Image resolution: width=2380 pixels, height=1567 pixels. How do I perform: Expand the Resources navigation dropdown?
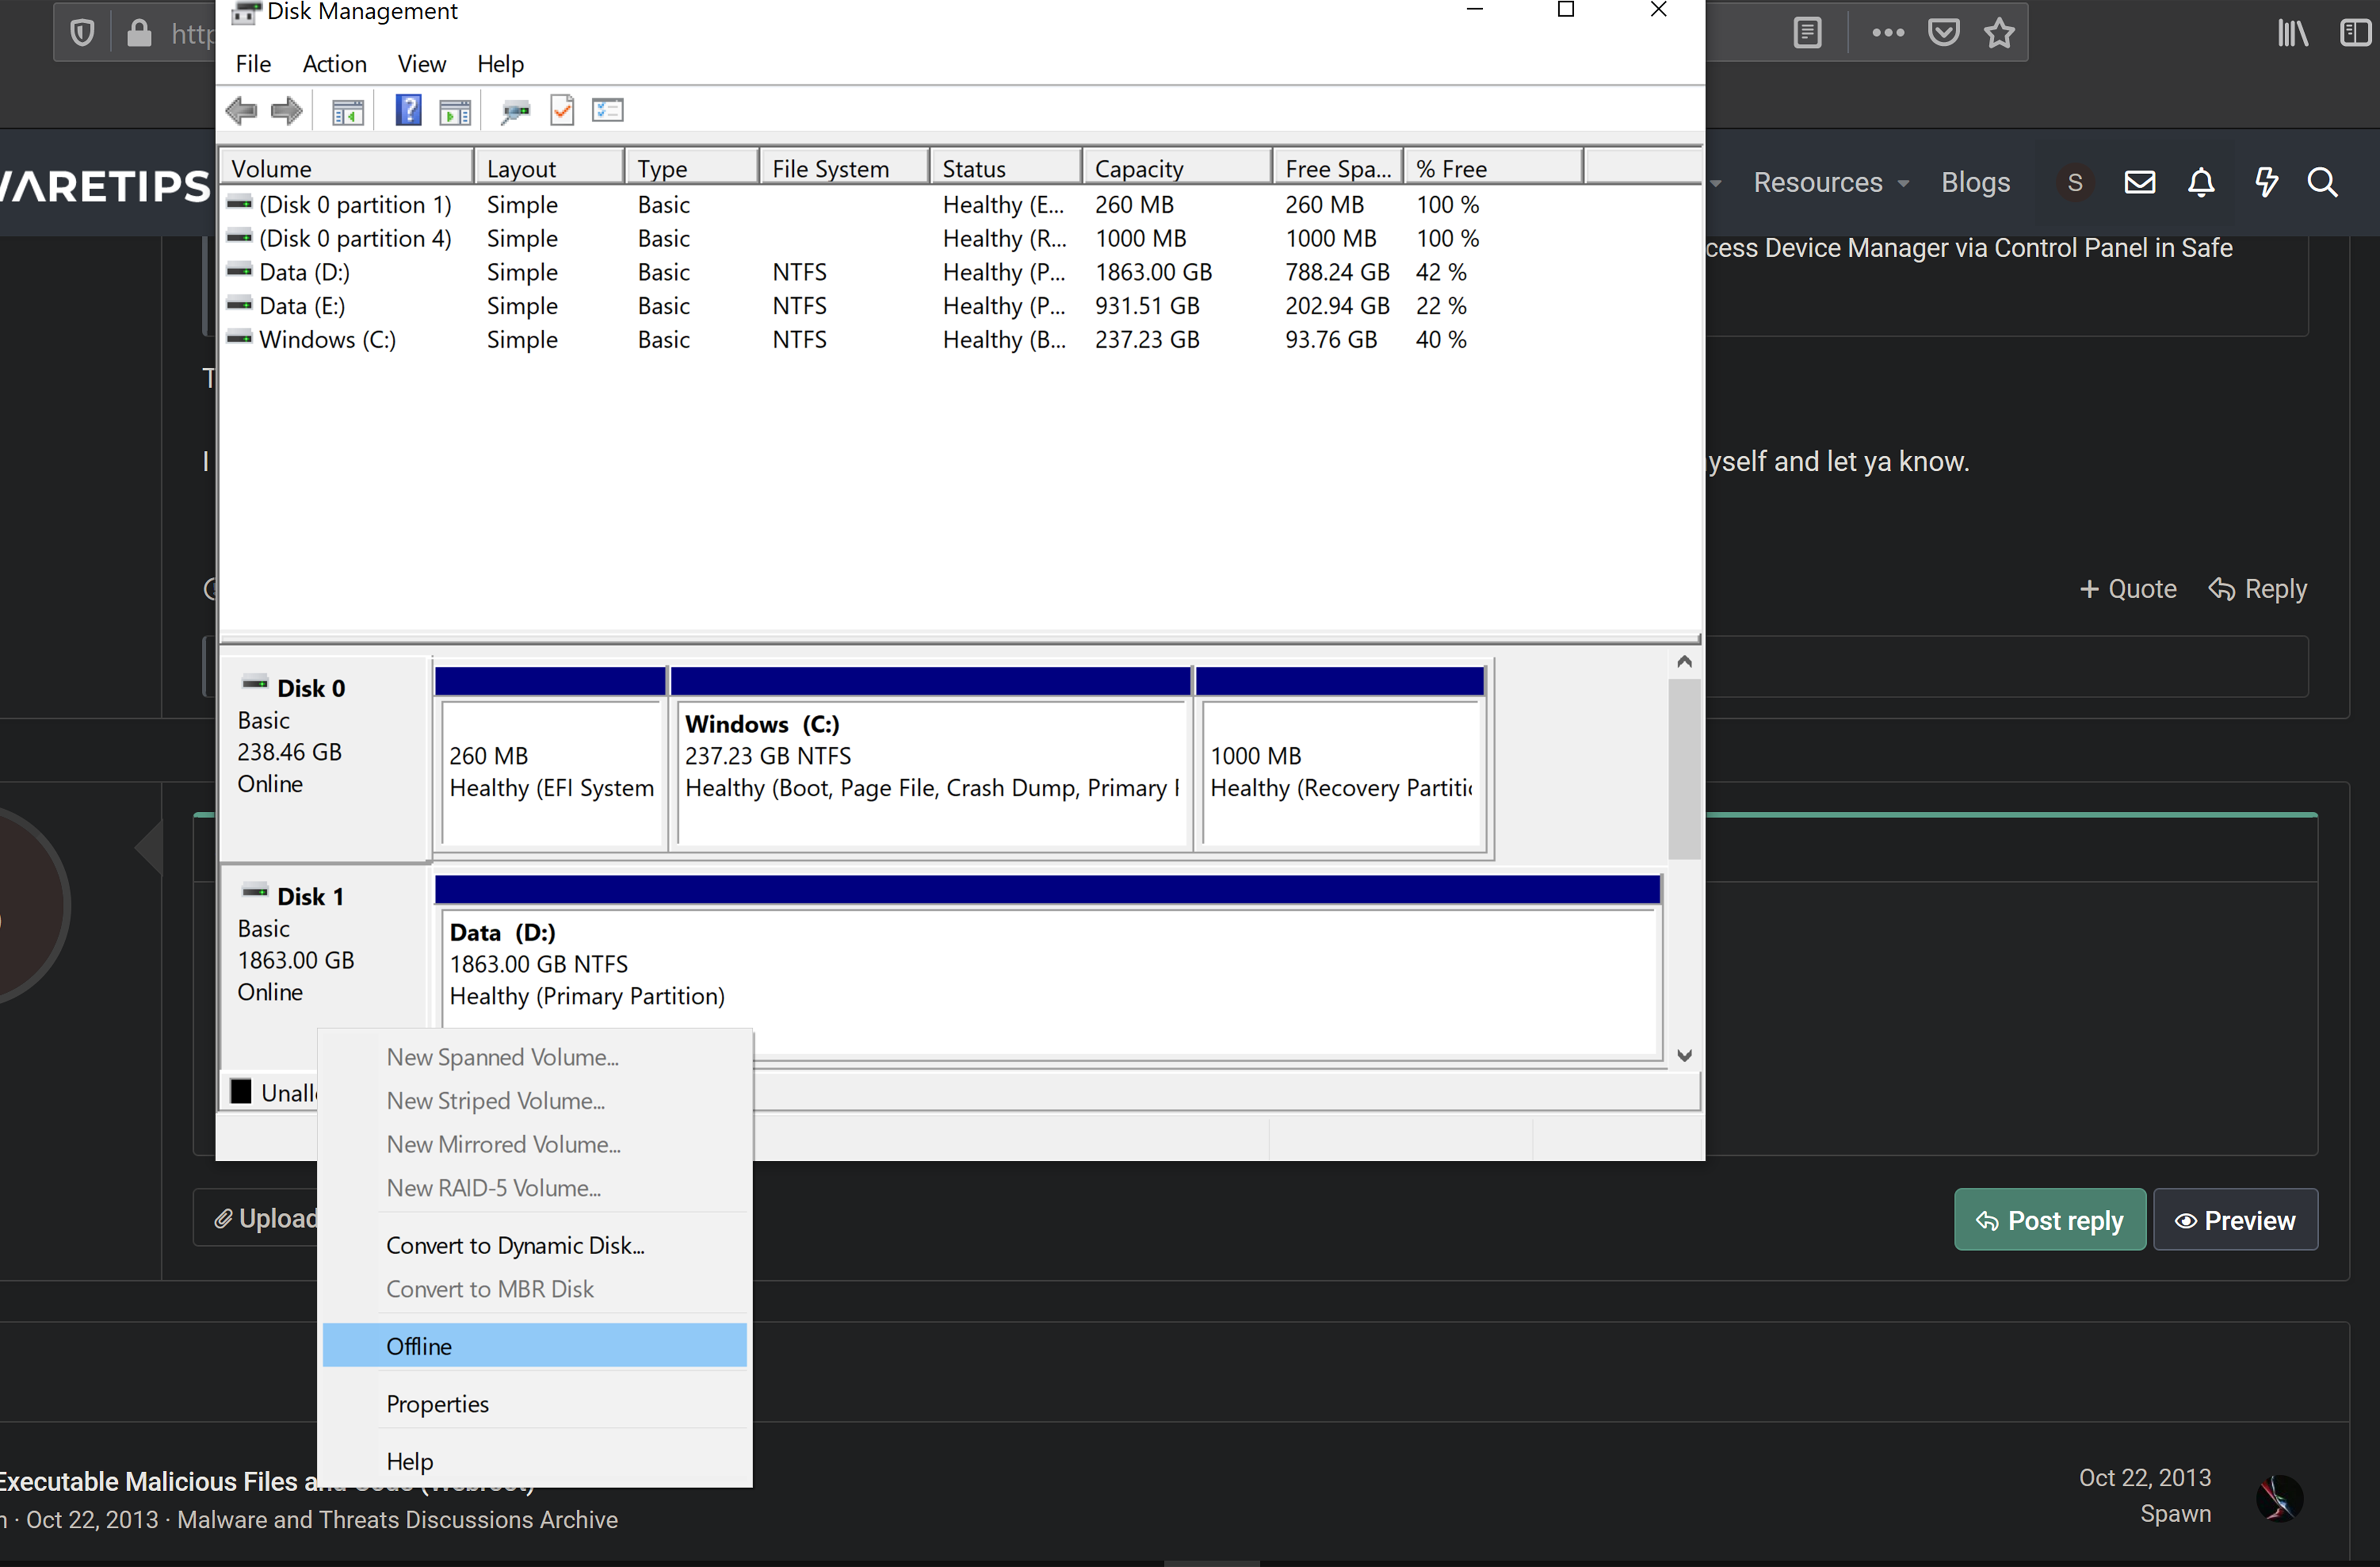coord(1830,183)
